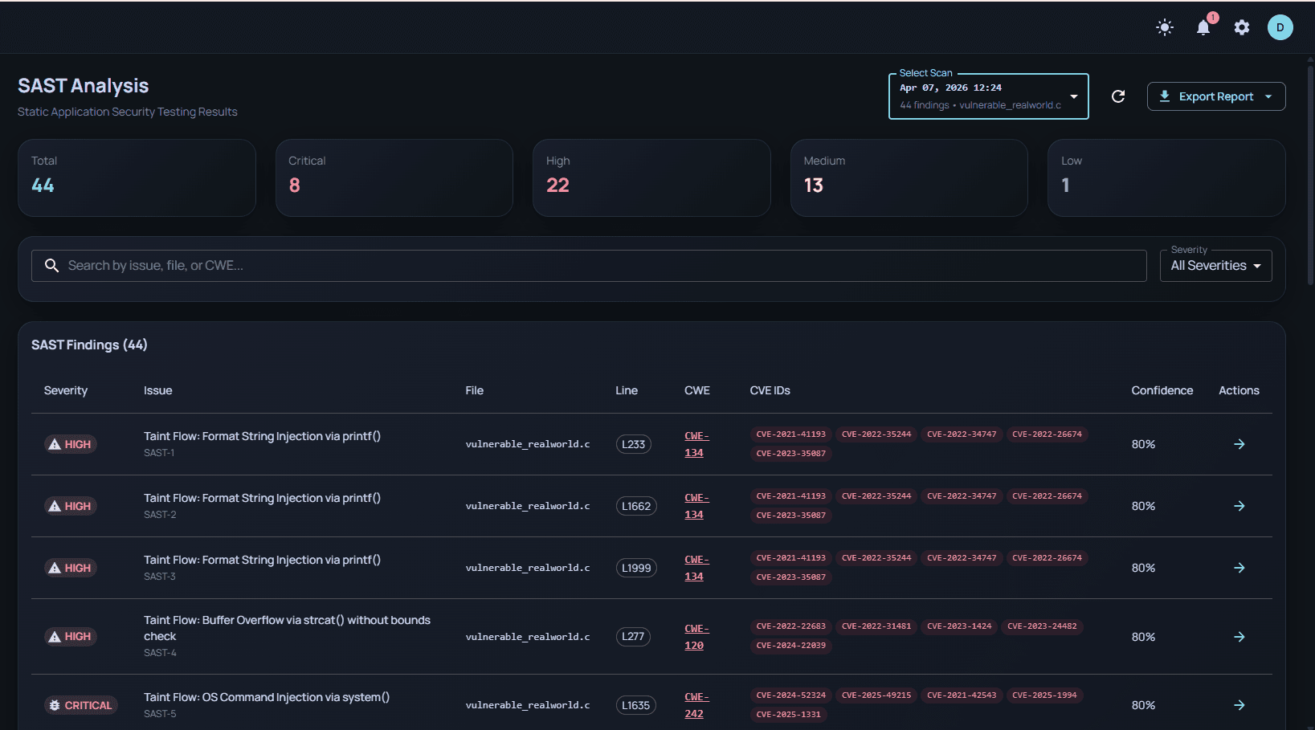The image size is (1315, 730).
Task: Refresh scan results with the reload icon
Action: pyautogui.click(x=1118, y=96)
